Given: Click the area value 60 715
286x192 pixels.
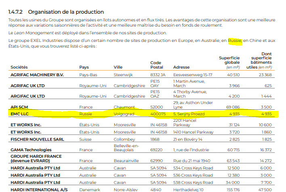Looking at the screenshot, I should click(233, 150).
